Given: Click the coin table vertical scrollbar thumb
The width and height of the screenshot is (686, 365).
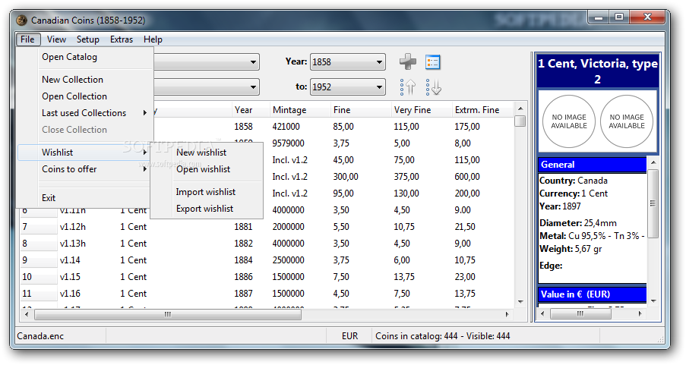Looking at the screenshot, I should (520, 121).
